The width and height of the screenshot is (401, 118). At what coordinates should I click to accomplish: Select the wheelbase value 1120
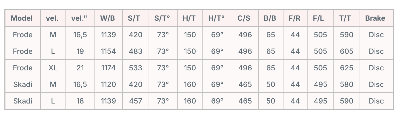pos(108,85)
